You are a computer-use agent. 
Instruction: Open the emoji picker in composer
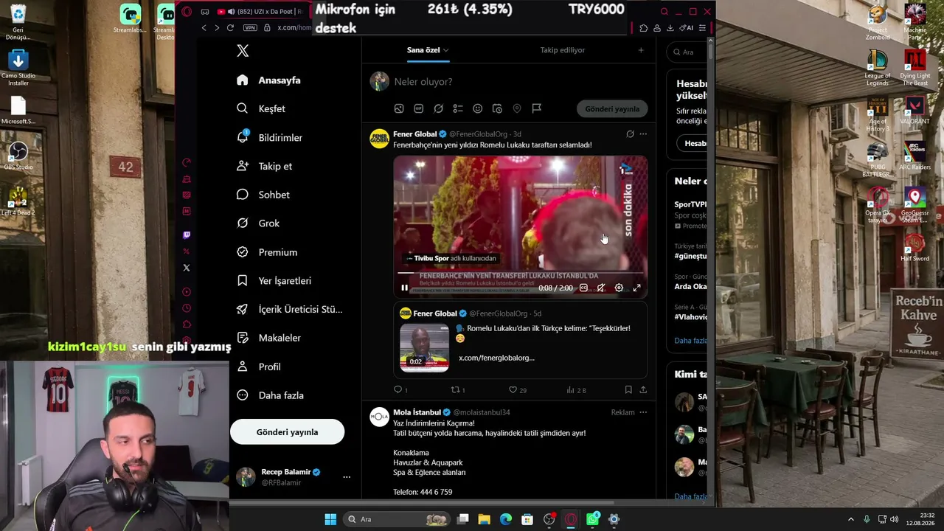[x=478, y=108]
